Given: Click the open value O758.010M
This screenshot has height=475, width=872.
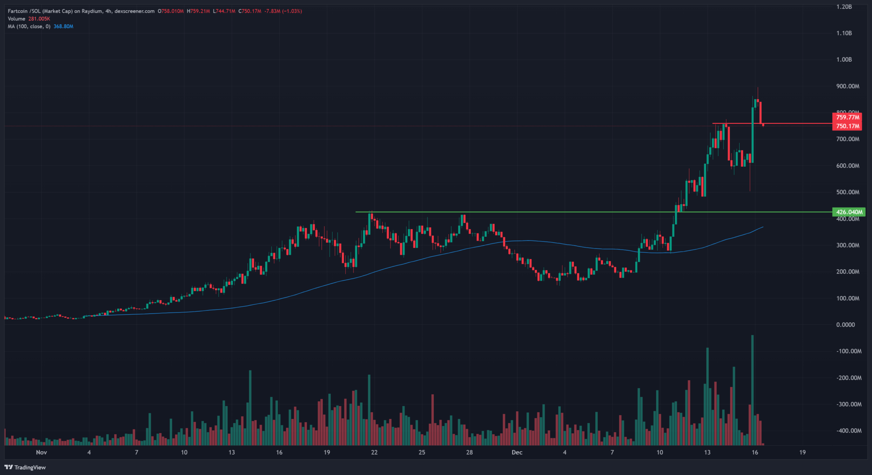Looking at the screenshot, I should point(171,11).
